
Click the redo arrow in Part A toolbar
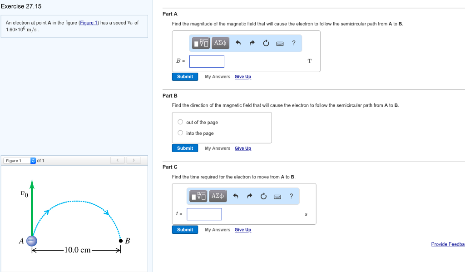[252, 43]
